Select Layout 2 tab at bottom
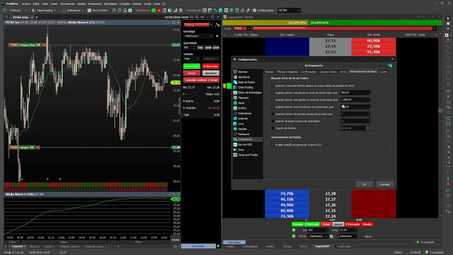The image size is (453, 255). [34, 246]
